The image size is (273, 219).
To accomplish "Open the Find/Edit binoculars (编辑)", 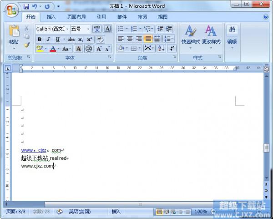I will coord(232,37).
